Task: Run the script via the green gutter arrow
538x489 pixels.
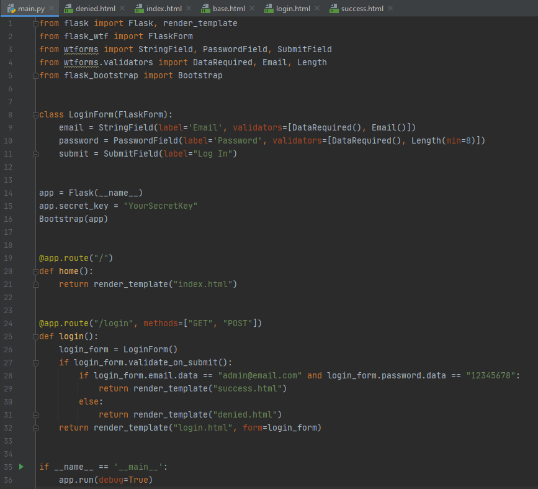Action: click(21, 467)
